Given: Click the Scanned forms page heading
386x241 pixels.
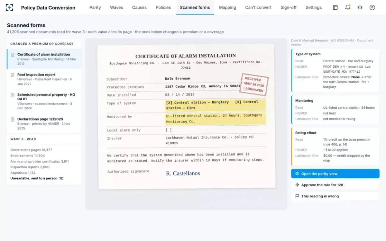Looking at the screenshot, I should (x=26, y=25).
